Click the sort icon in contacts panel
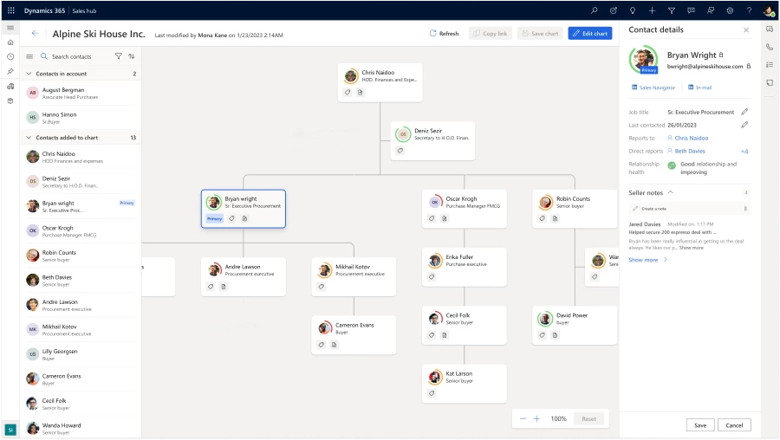Image resolution: width=780 pixels, height=440 pixels. pyautogui.click(x=132, y=56)
